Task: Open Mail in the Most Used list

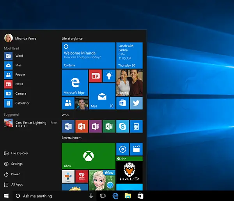Action: (x=13, y=65)
